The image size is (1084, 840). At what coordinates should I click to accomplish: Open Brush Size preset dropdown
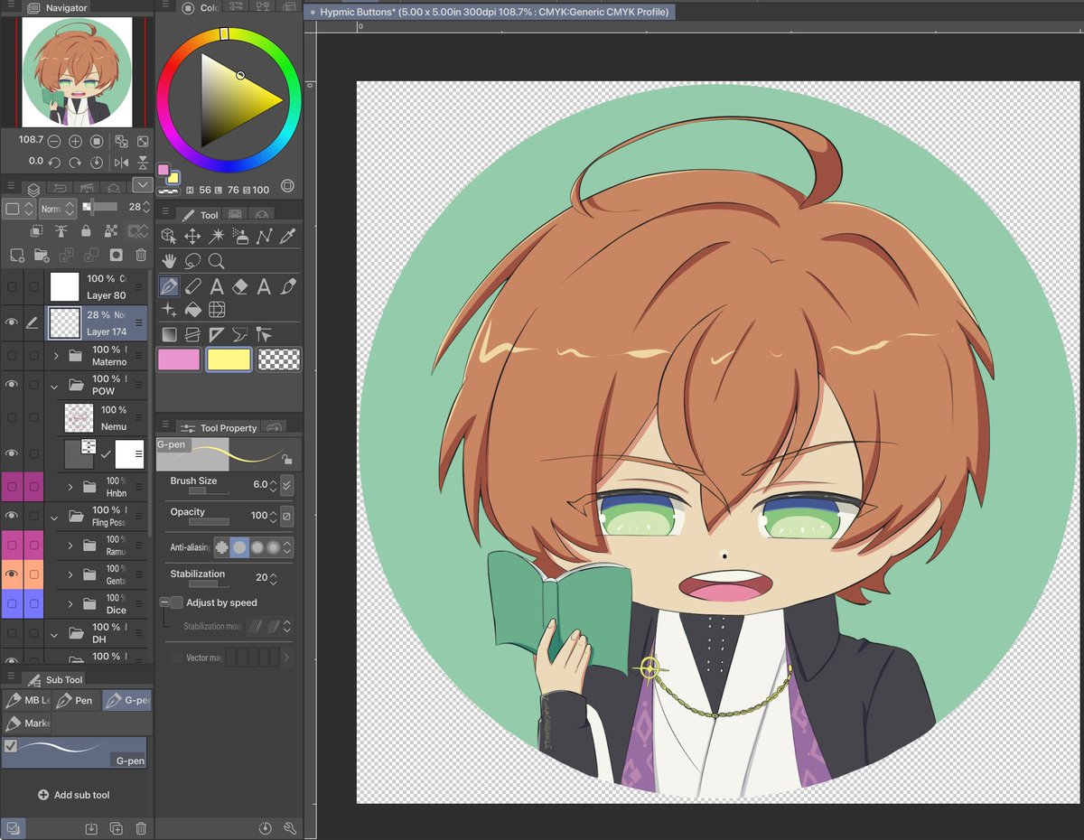tap(287, 485)
